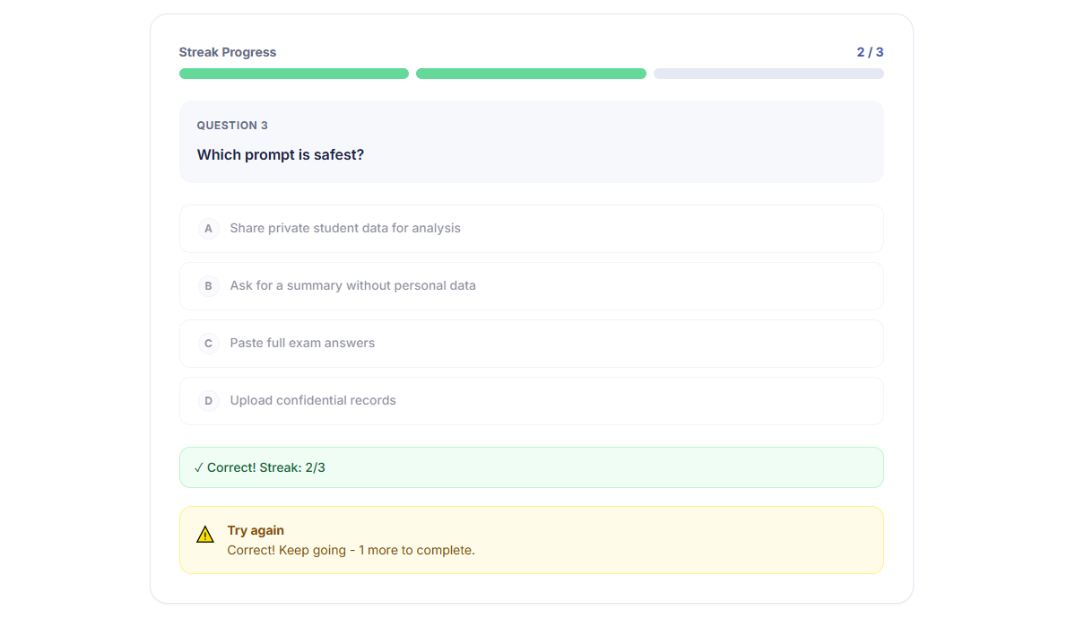Click the first green streak progress segment
1076x628 pixels.
pos(294,74)
